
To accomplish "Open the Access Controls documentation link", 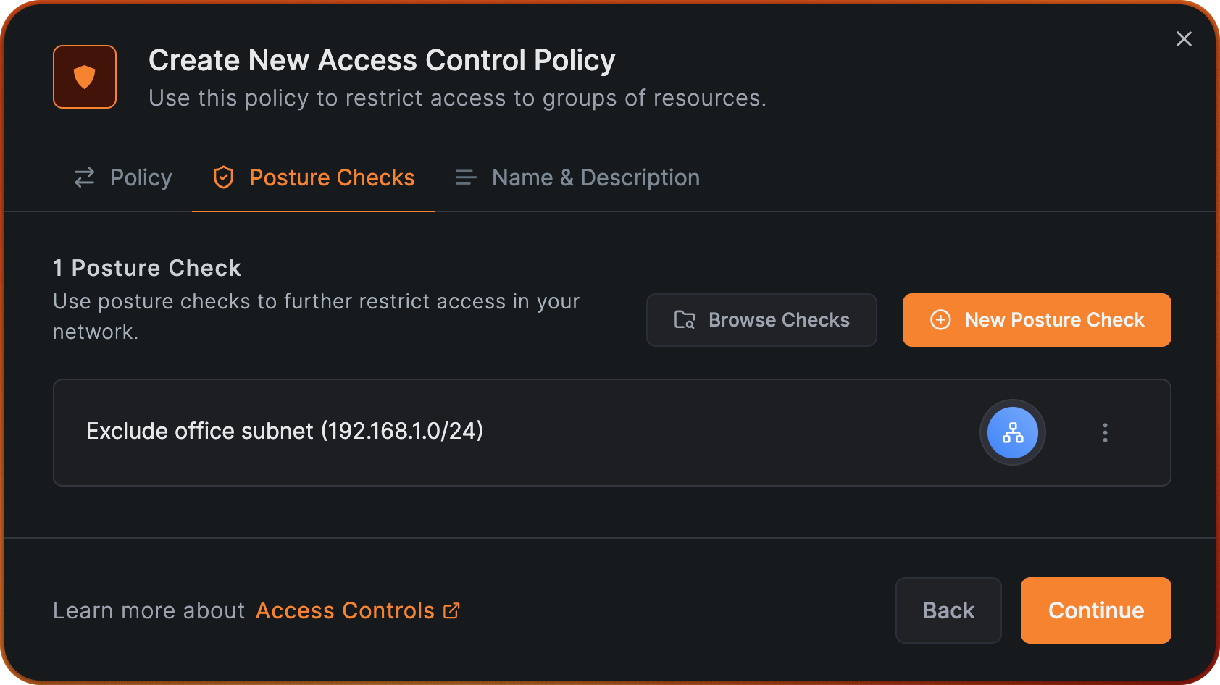I will (345, 610).
